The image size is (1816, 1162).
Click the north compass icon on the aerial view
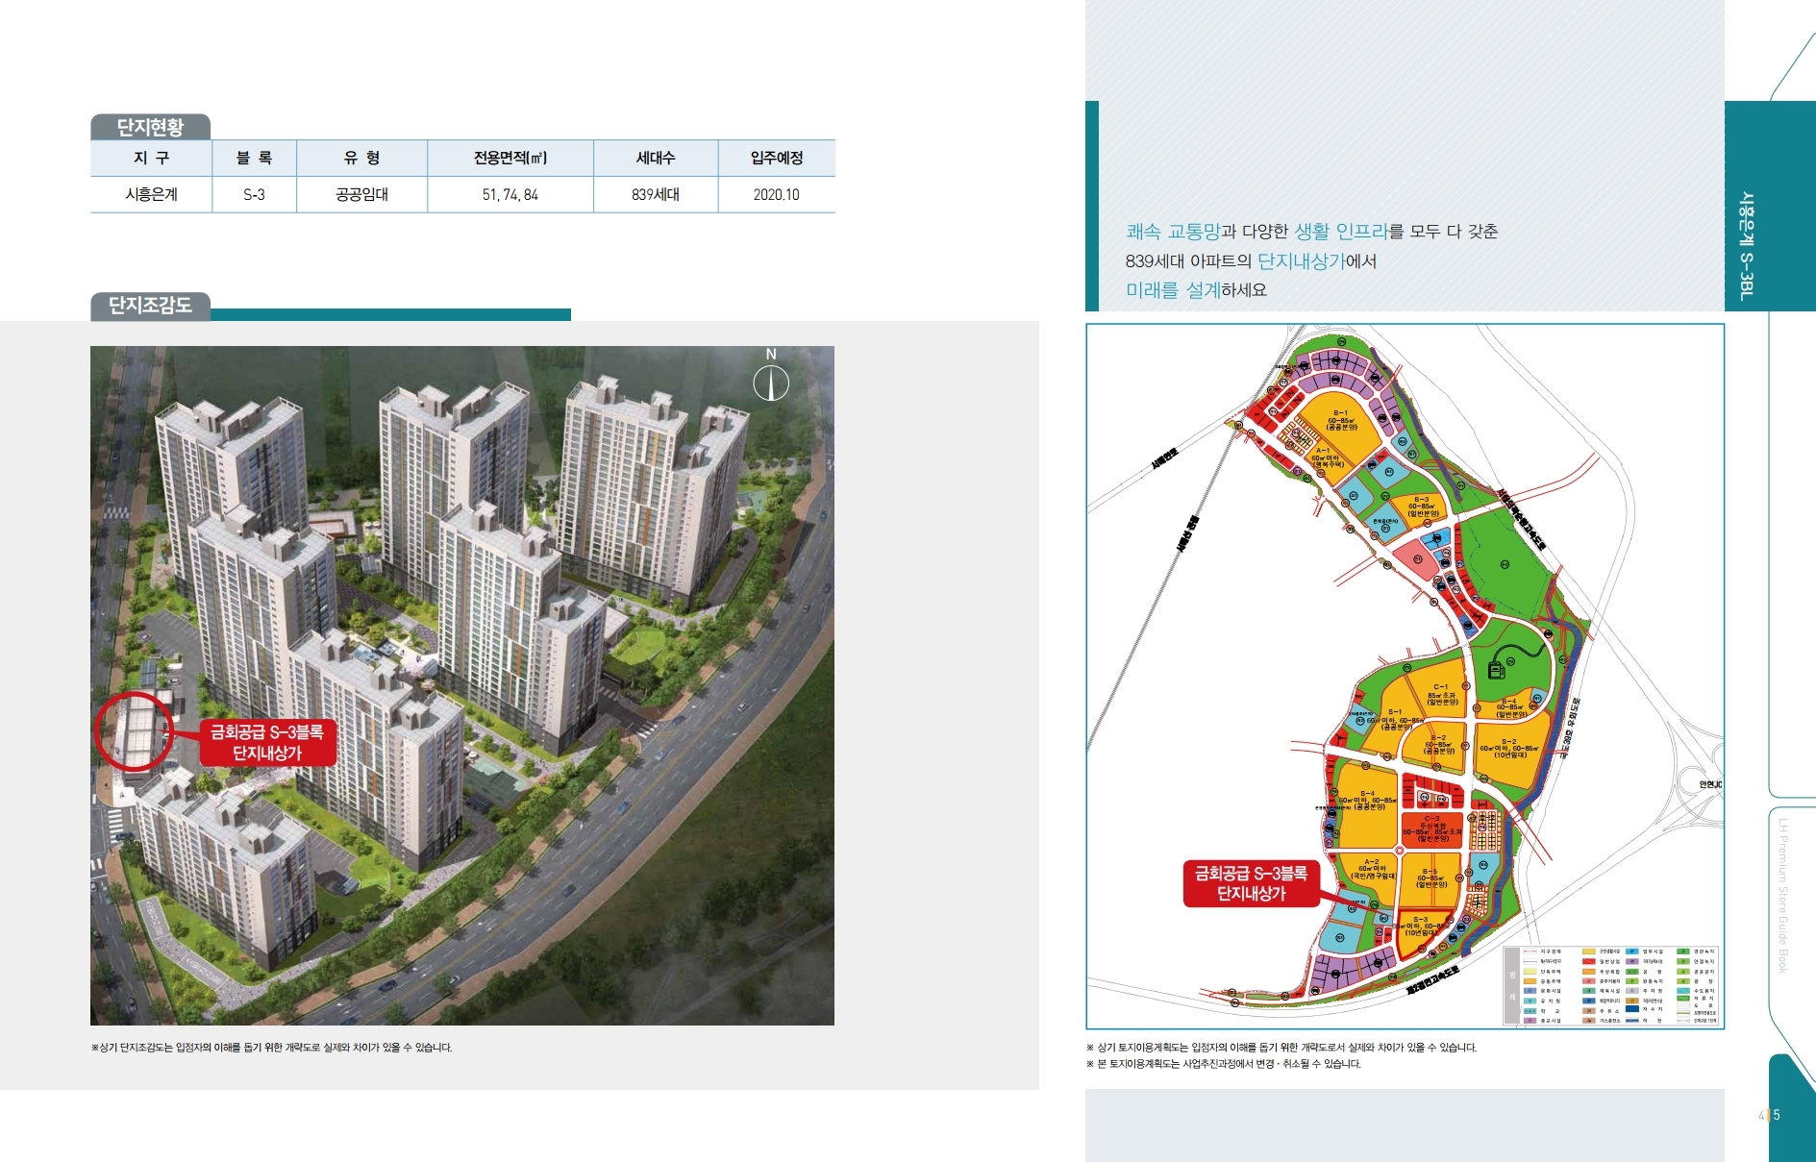770,376
